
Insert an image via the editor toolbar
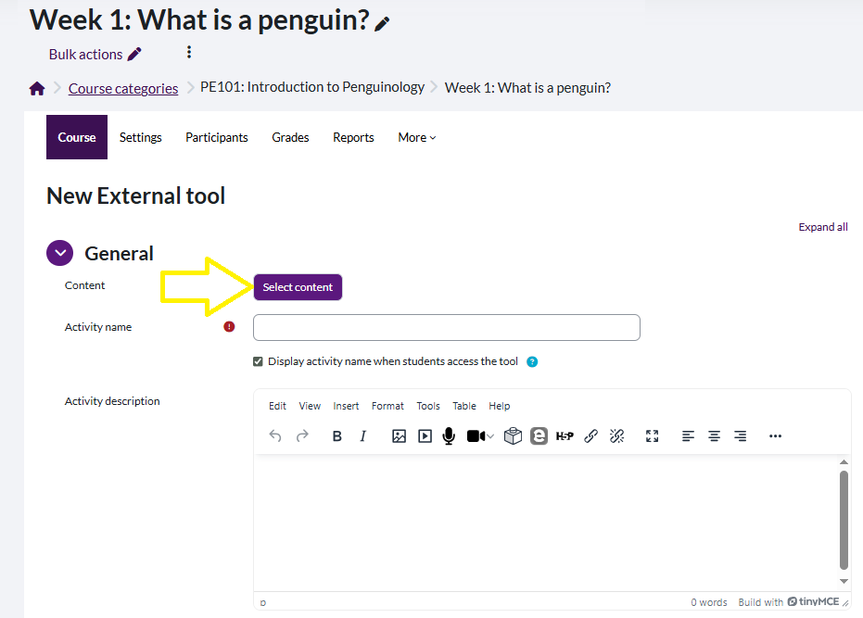[399, 436]
